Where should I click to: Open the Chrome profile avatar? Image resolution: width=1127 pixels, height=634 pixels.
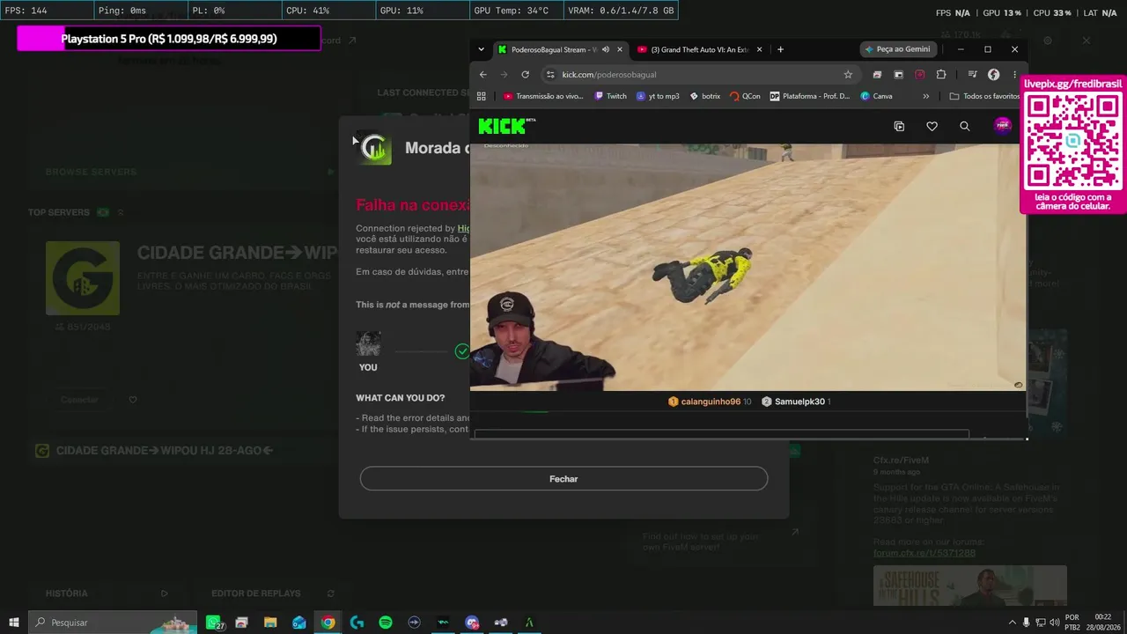pos(993,75)
